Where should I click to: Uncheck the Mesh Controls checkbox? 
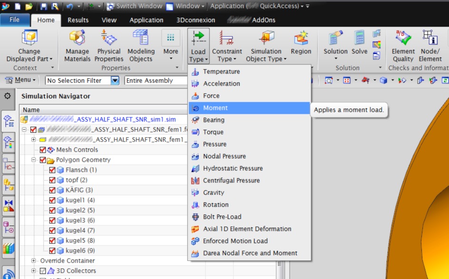coord(43,150)
